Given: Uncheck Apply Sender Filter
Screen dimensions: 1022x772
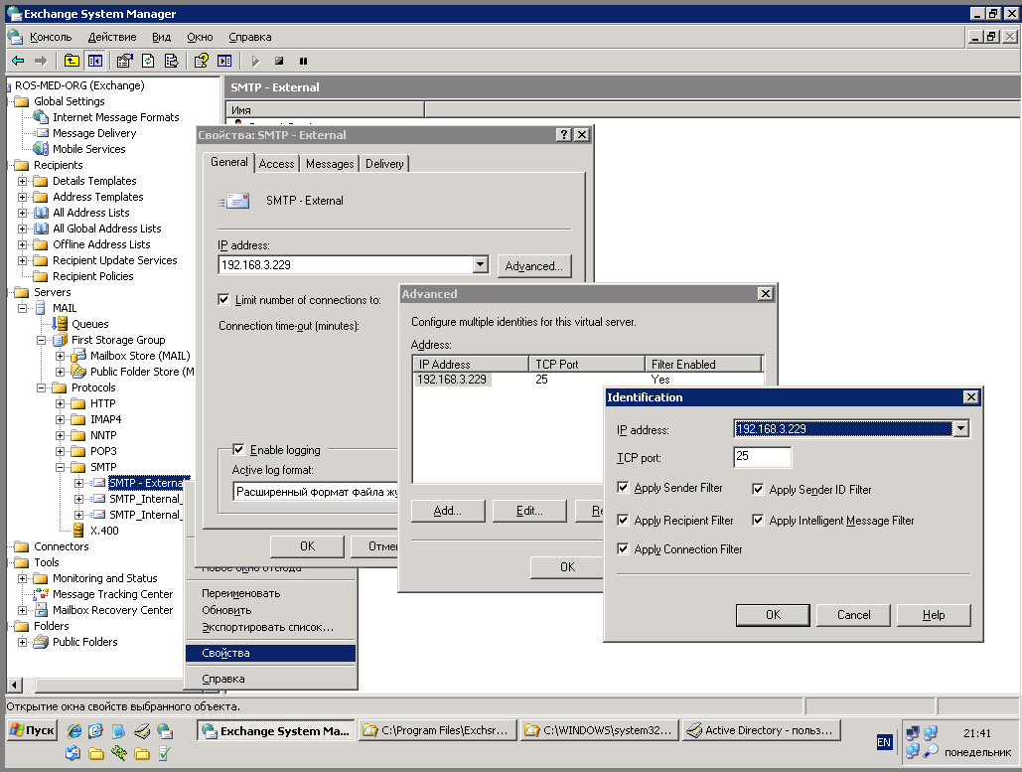Looking at the screenshot, I should (x=623, y=487).
